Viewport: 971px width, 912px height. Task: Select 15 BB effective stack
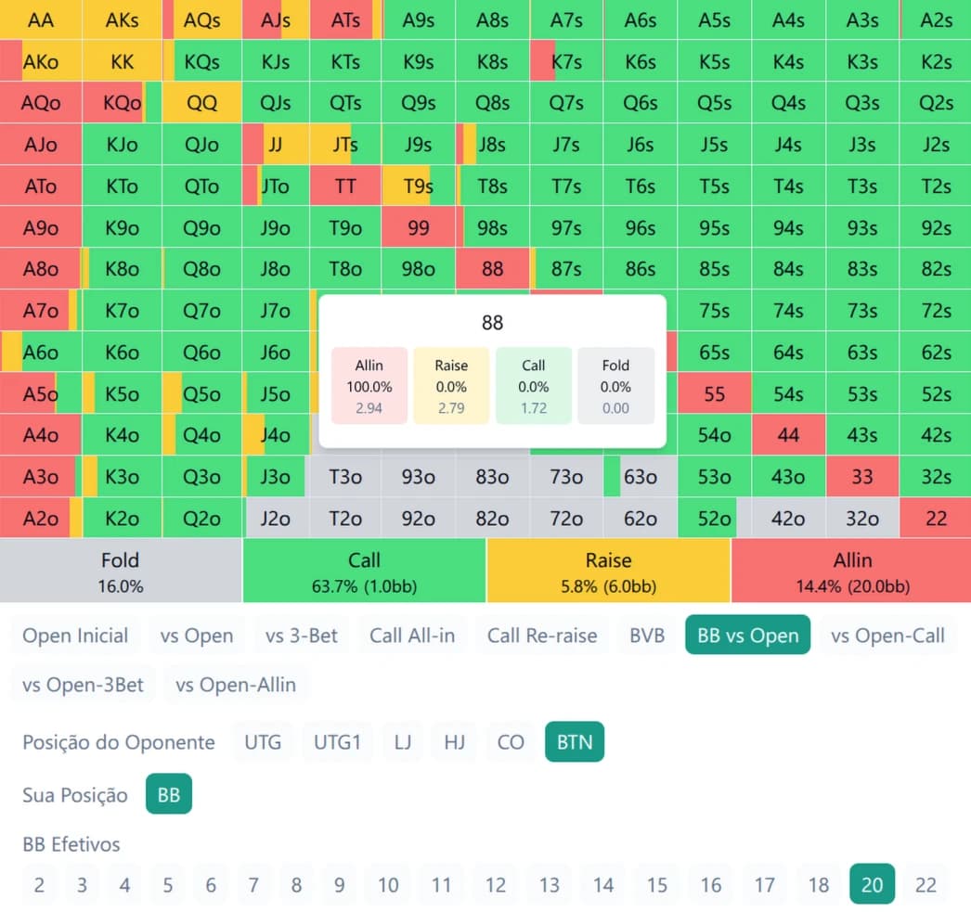click(x=656, y=884)
